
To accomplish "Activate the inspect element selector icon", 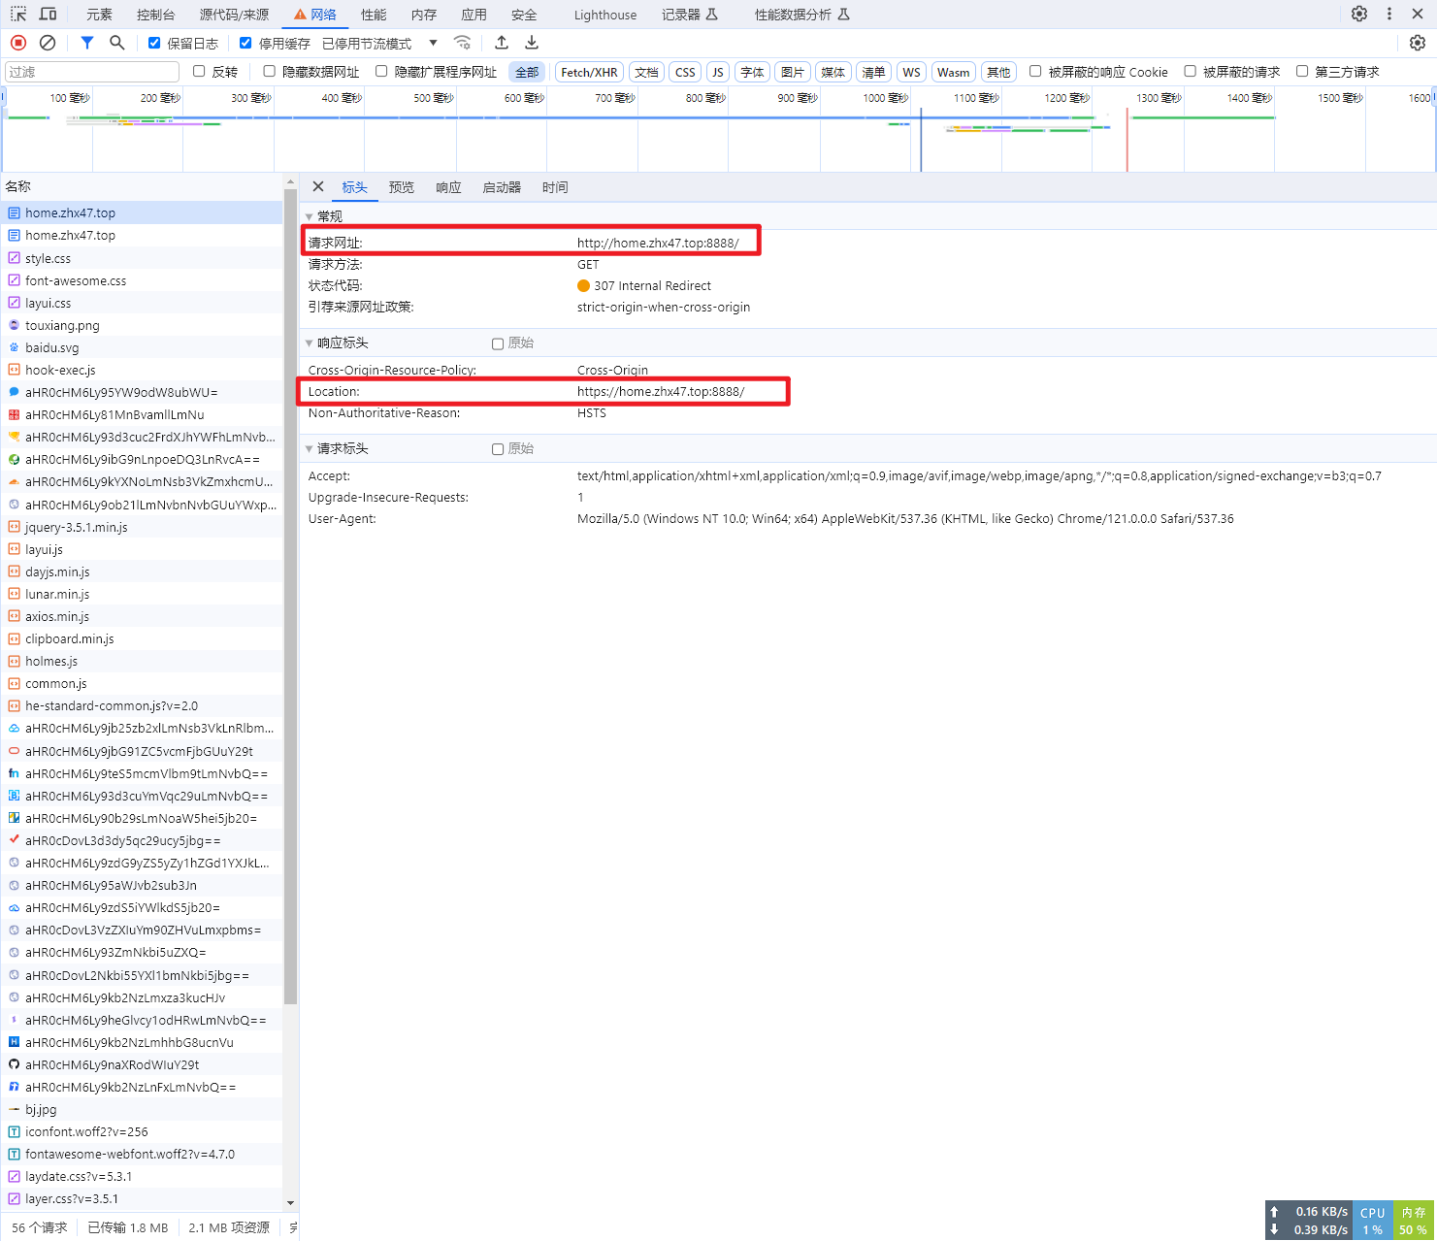I will [18, 15].
